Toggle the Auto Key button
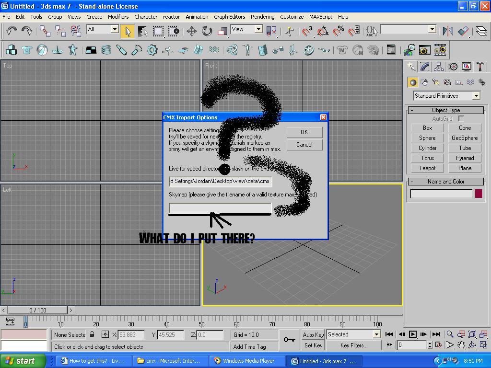The height and width of the screenshot is (368, 491). coord(313,334)
